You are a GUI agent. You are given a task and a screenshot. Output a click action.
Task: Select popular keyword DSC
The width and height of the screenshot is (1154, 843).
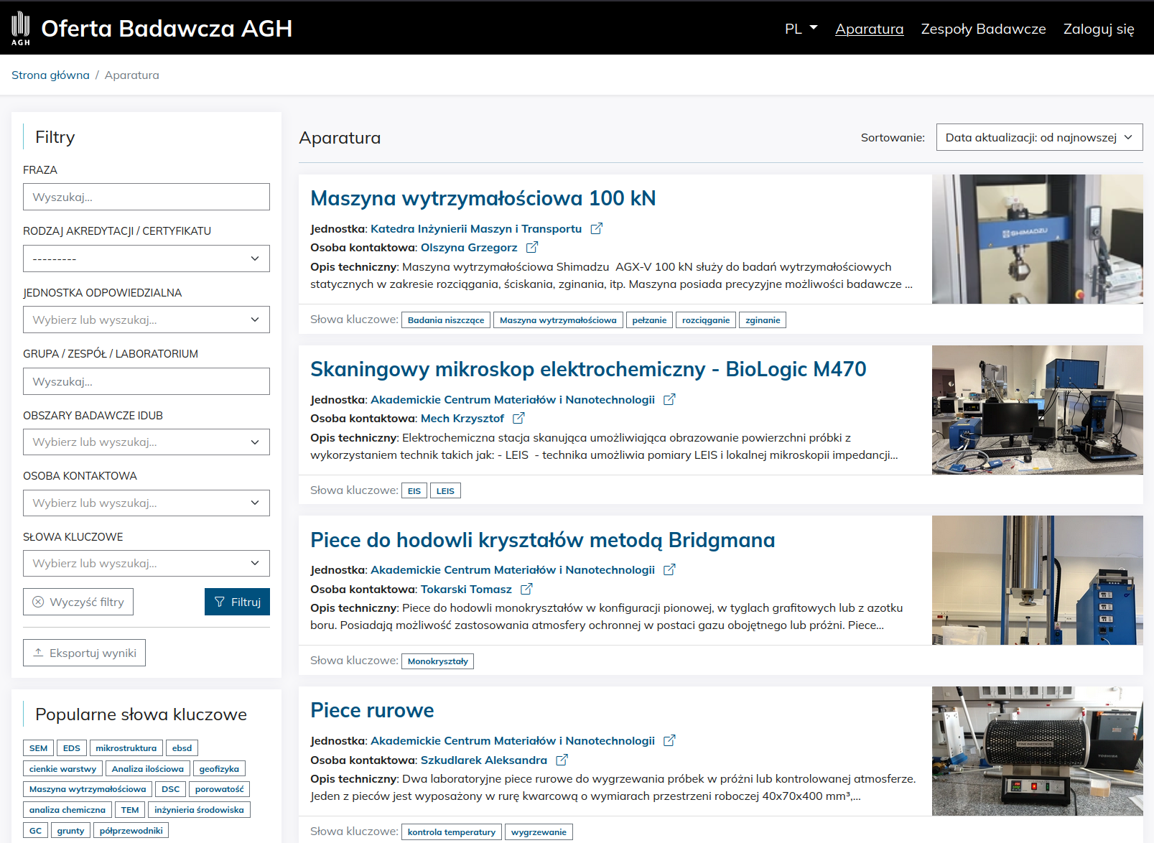171,789
